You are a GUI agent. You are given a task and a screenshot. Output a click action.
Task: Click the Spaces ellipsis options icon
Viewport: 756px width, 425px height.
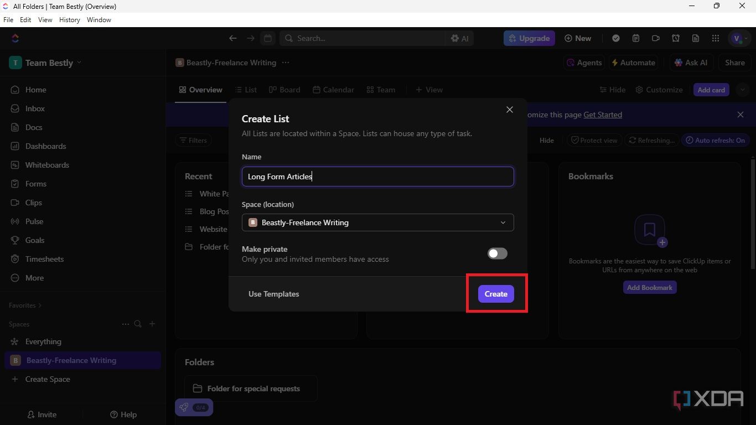click(x=126, y=324)
